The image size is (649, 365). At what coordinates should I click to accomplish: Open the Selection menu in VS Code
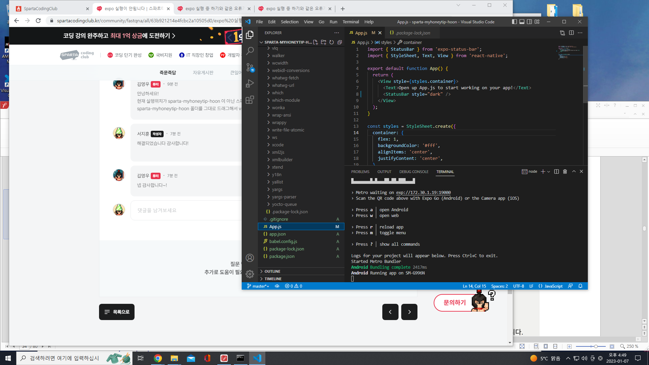(x=290, y=22)
